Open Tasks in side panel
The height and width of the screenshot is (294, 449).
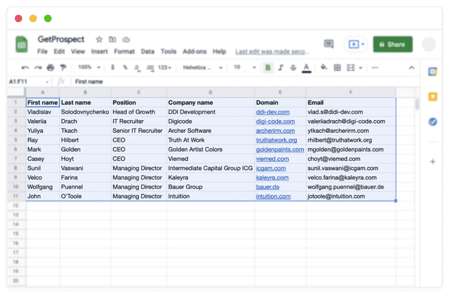(x=433, y=122)
